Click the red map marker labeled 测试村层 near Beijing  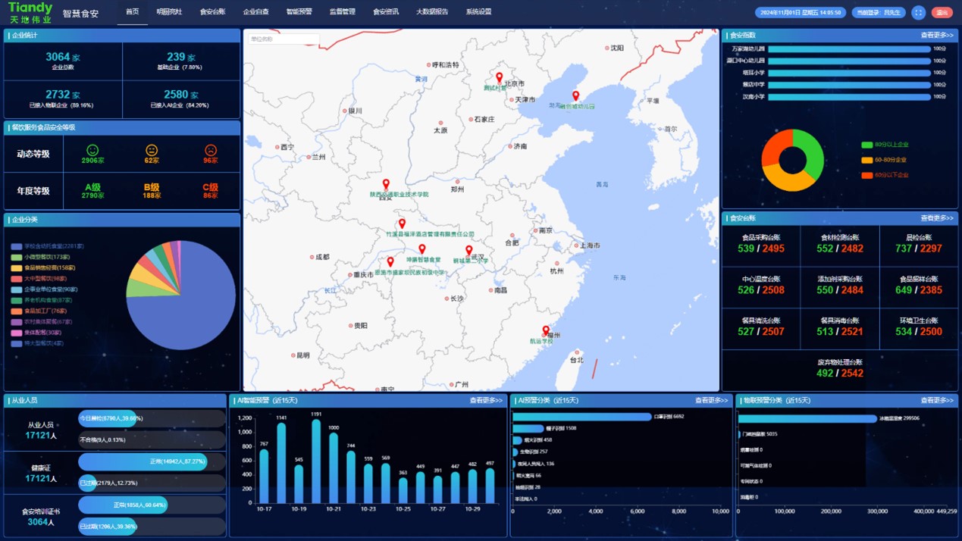(499, 77)
